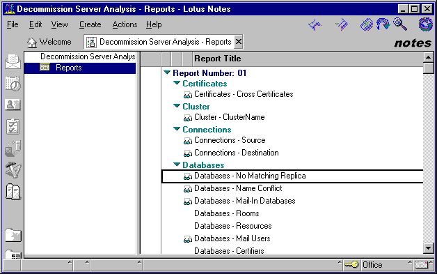Click the scroll down arrow of report list
437x274 pixels.
tap(429, 248)
